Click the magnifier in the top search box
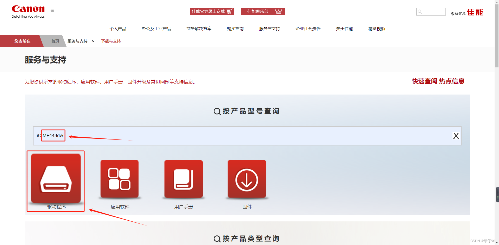 tap(420, 12)
